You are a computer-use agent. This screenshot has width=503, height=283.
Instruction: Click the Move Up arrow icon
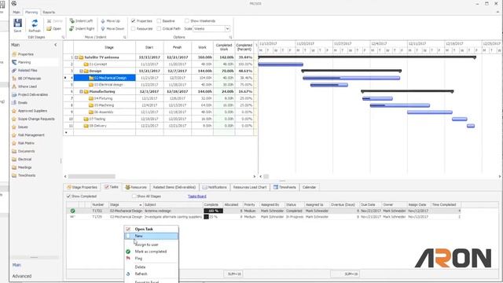103,21
